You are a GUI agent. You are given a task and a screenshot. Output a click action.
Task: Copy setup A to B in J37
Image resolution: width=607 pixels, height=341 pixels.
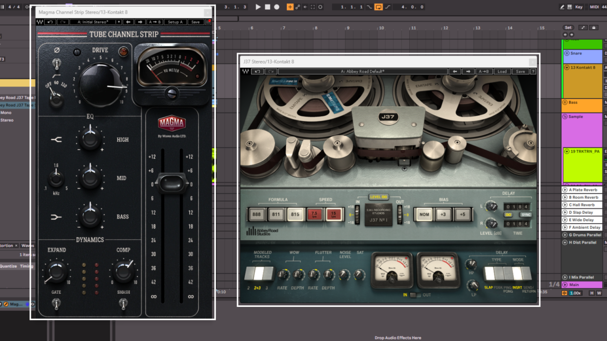click(x=485, y=72)
